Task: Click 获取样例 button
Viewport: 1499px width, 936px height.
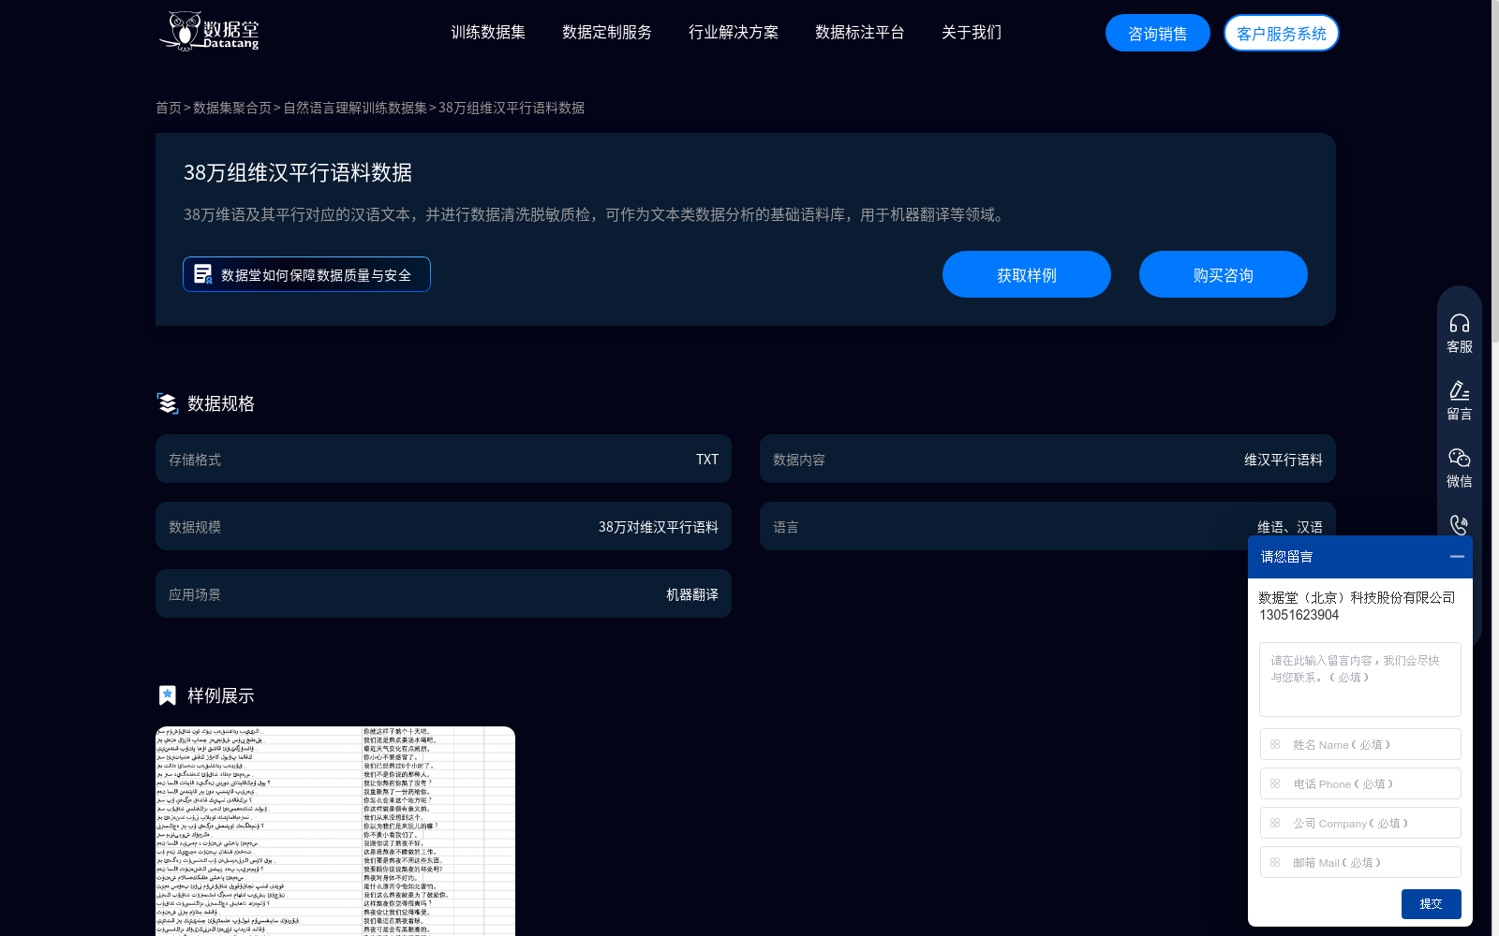Action: click(x=1027, y=274)
